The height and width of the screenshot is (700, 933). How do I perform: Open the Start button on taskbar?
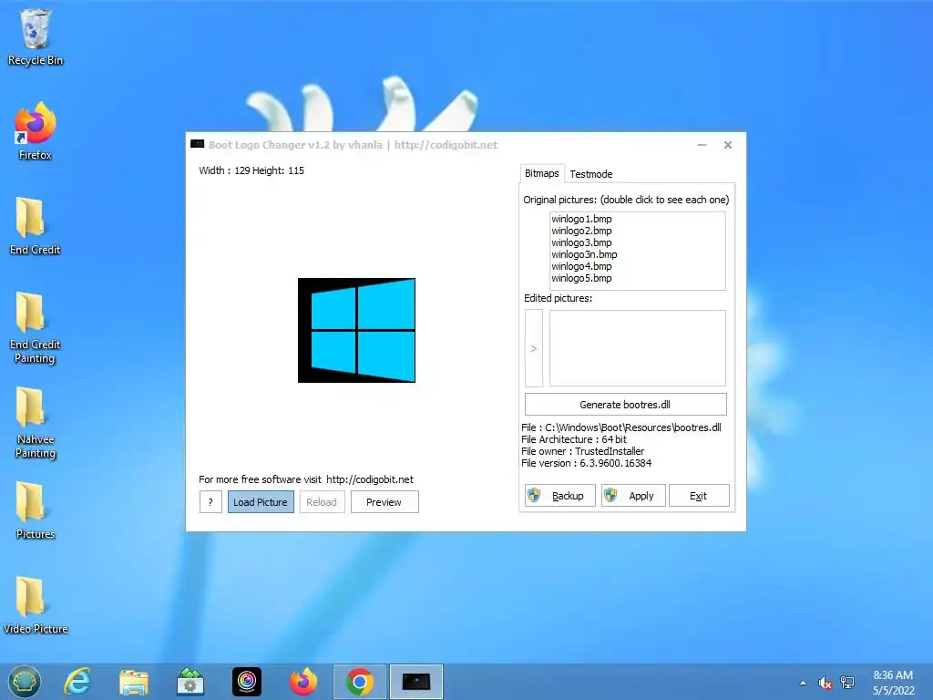point(25,682)
